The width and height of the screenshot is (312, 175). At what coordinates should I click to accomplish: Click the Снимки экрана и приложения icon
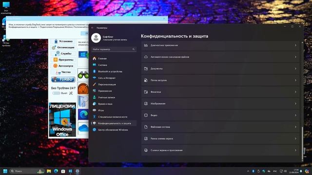(x=146, y=150)
